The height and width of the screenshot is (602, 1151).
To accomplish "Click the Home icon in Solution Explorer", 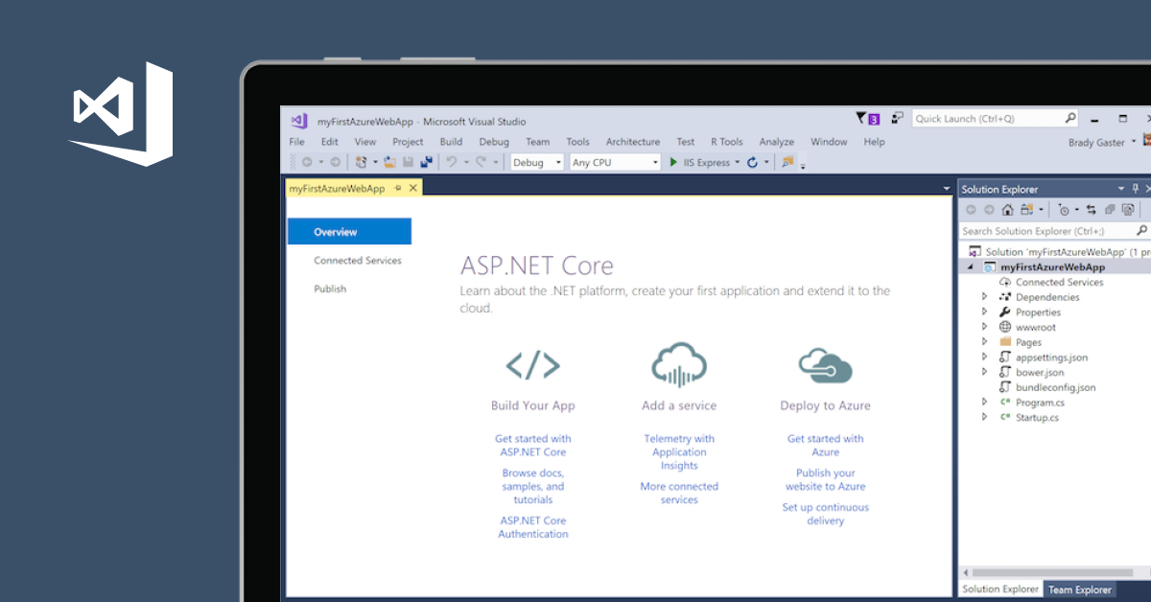I will point(1007,210).
